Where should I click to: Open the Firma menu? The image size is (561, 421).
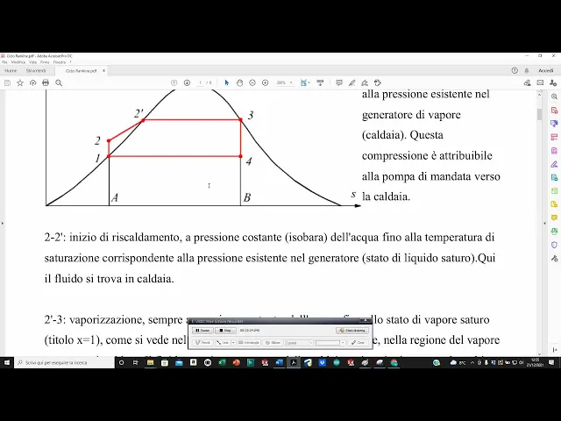coord(45,62)
